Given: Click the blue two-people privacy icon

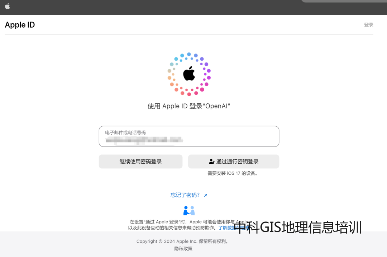Looking at the screenshot, I should click(x=189, y=211).
